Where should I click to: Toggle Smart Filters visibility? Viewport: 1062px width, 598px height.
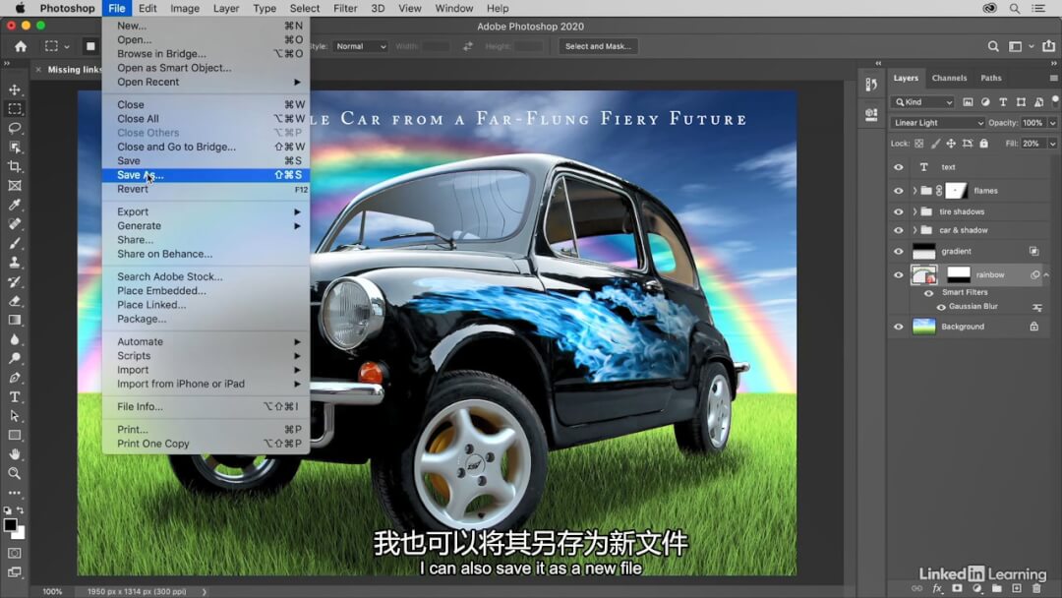coord(929,292)
